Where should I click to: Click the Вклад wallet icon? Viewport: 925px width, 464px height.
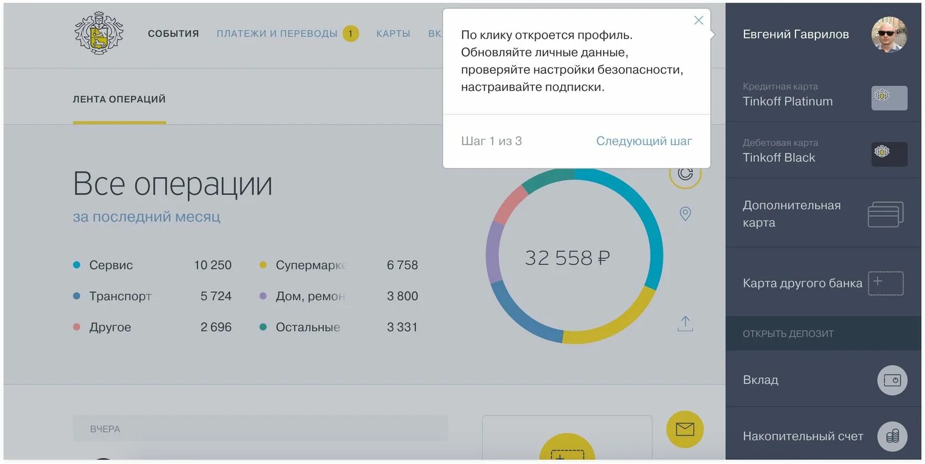892,380
